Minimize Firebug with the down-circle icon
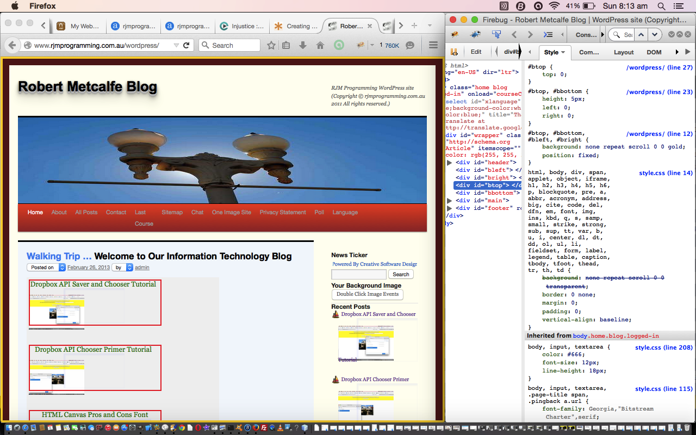This screenshot has height=435, width=696. [672, 34]
